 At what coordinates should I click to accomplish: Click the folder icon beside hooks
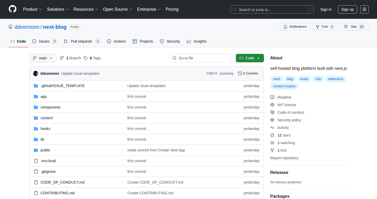coord(36,129)
